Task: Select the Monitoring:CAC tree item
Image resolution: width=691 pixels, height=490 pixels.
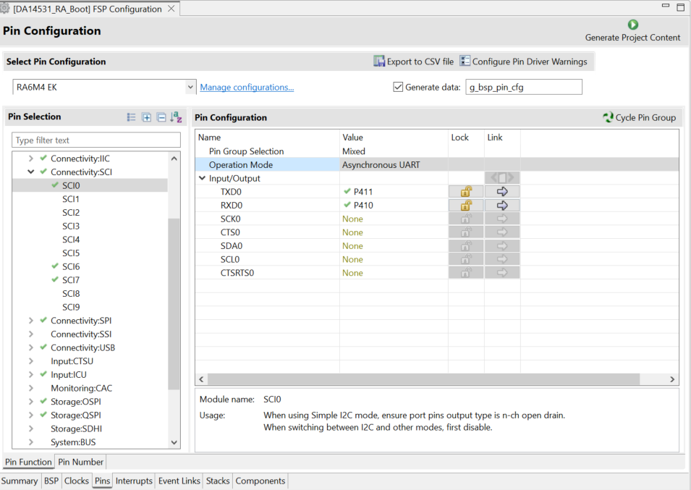Action: (x=82, y=388)
